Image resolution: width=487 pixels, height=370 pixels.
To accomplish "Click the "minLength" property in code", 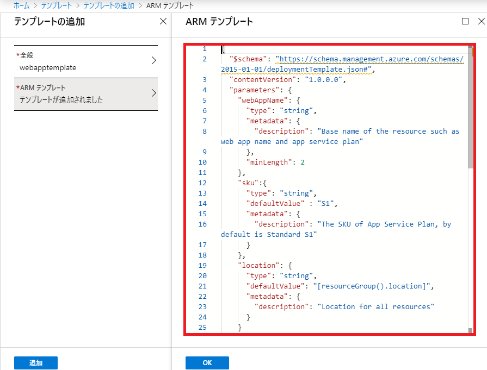I will pos(269,162).
